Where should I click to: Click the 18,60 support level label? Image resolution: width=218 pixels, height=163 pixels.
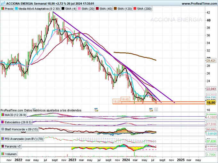tap(125, 99)
